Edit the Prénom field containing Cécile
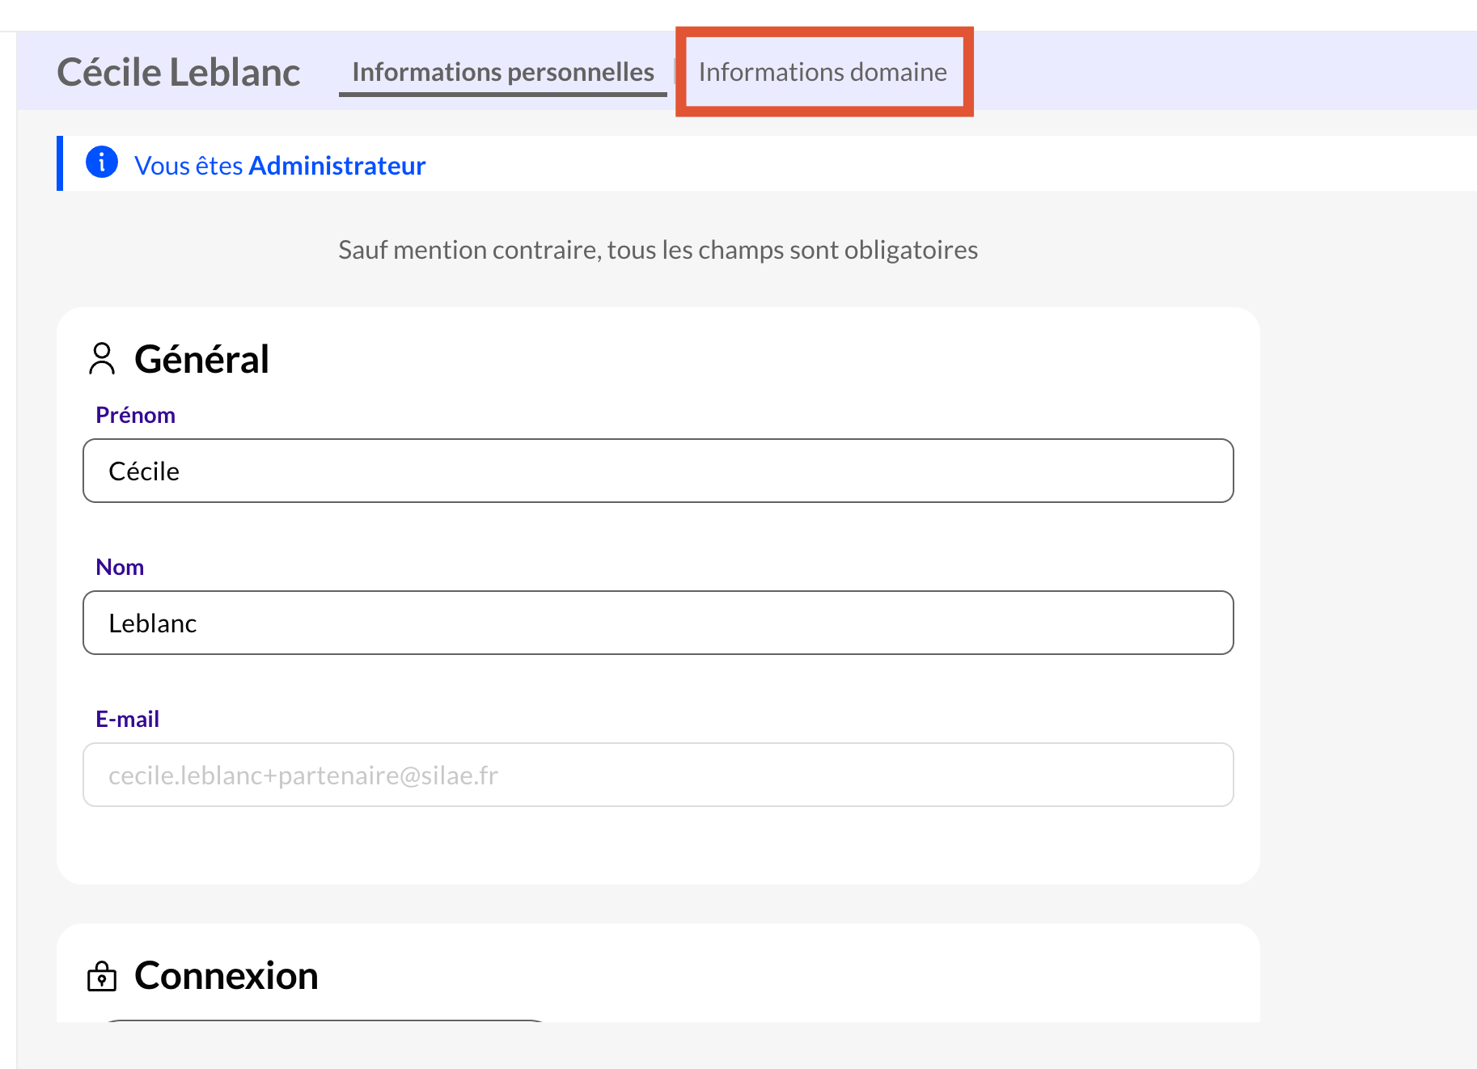The image size is (1477, 1069). 658,471
